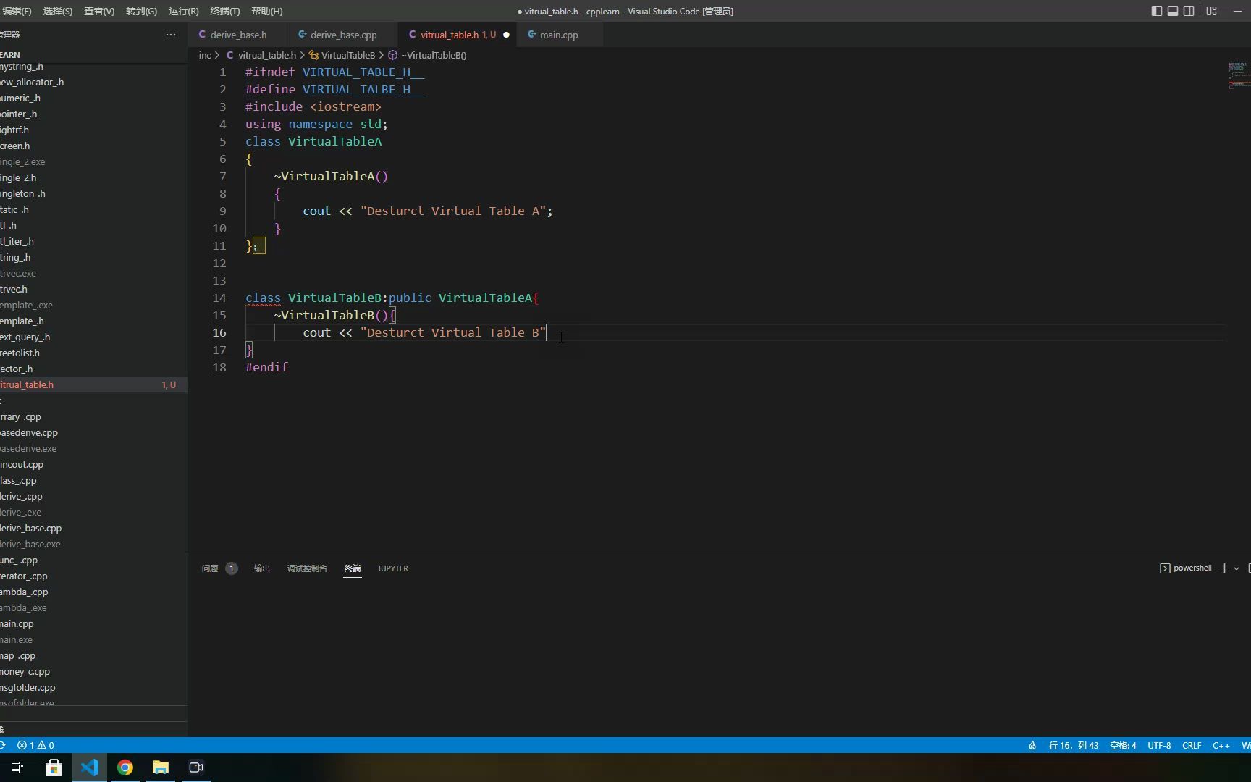Click line number 14 in gutter
1251x782 pixels.
(x=219, y=298)
